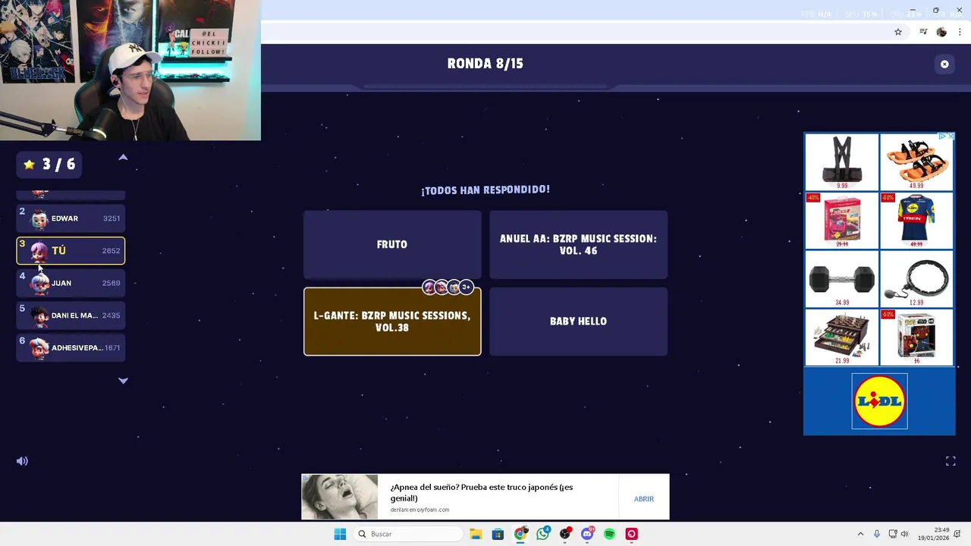Open the orange sandals product at 49.99
This screenshot has height=546, width=971.
[x=916, y=162]
